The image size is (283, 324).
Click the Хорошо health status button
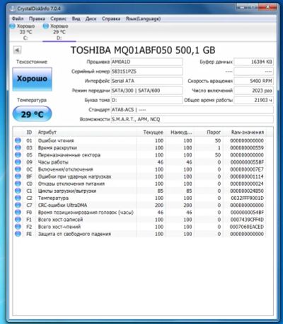[32, 79]
